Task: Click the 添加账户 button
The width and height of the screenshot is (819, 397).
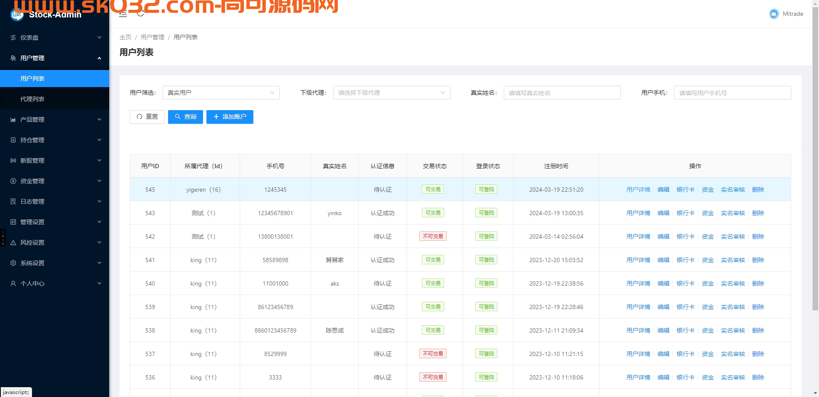Action: [x=230, y=117]
